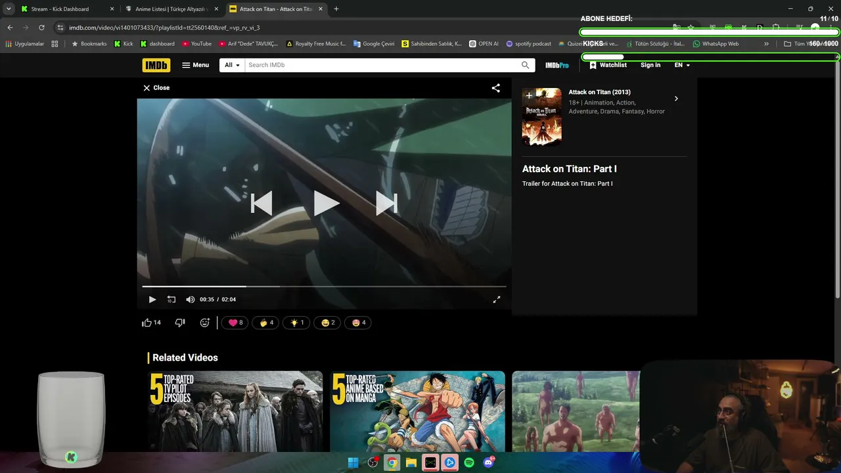The image size is (841, 473).
Task: Toggle the lightbulb reaction
Action: (297, 323)
